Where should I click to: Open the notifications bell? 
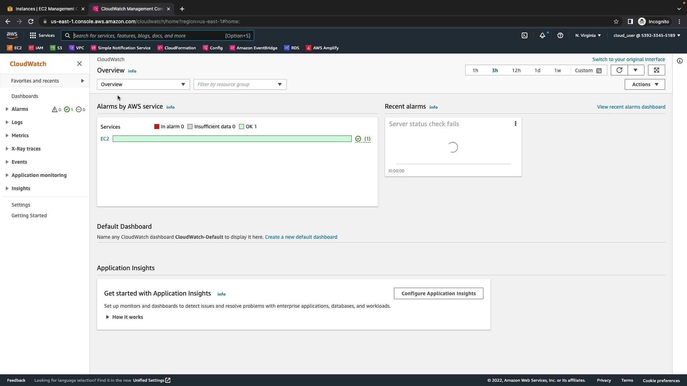(542, 35)
